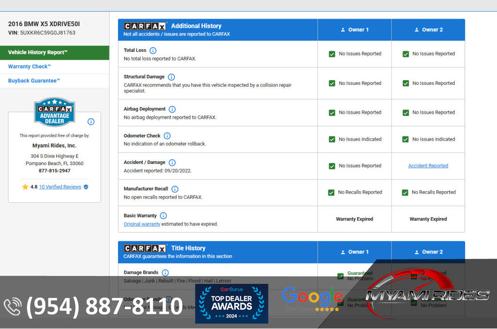Click the Myami Rides logo
This screenshot has width=497, height=329.
click(x=427, y=294)
